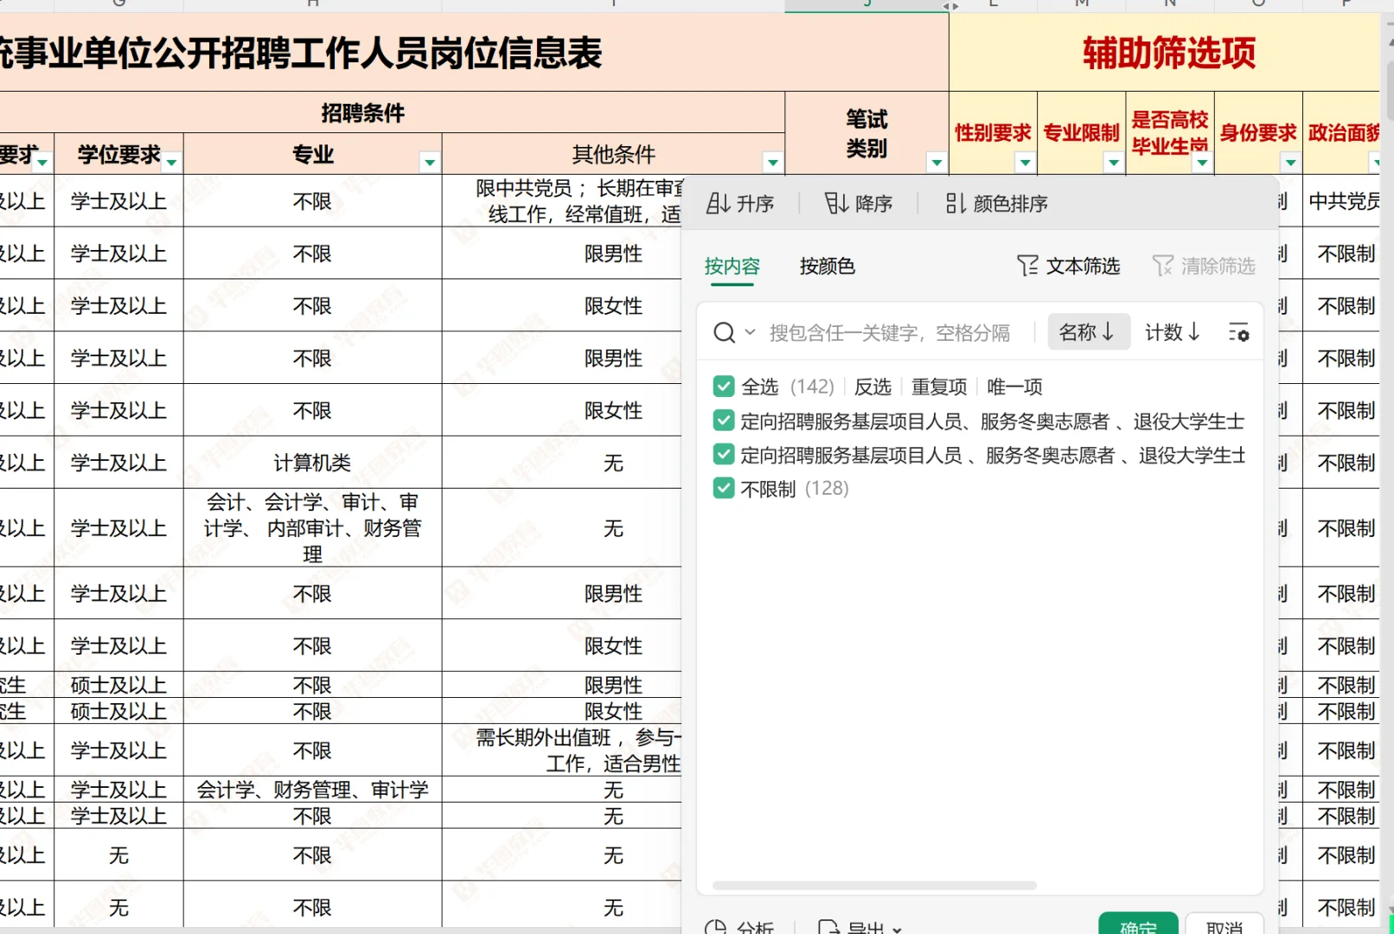The width and height of the screenshot is (1394, 934).
Task: Click 分析 analysis icon
Action: pyautogui.click(x=715, y=928)
